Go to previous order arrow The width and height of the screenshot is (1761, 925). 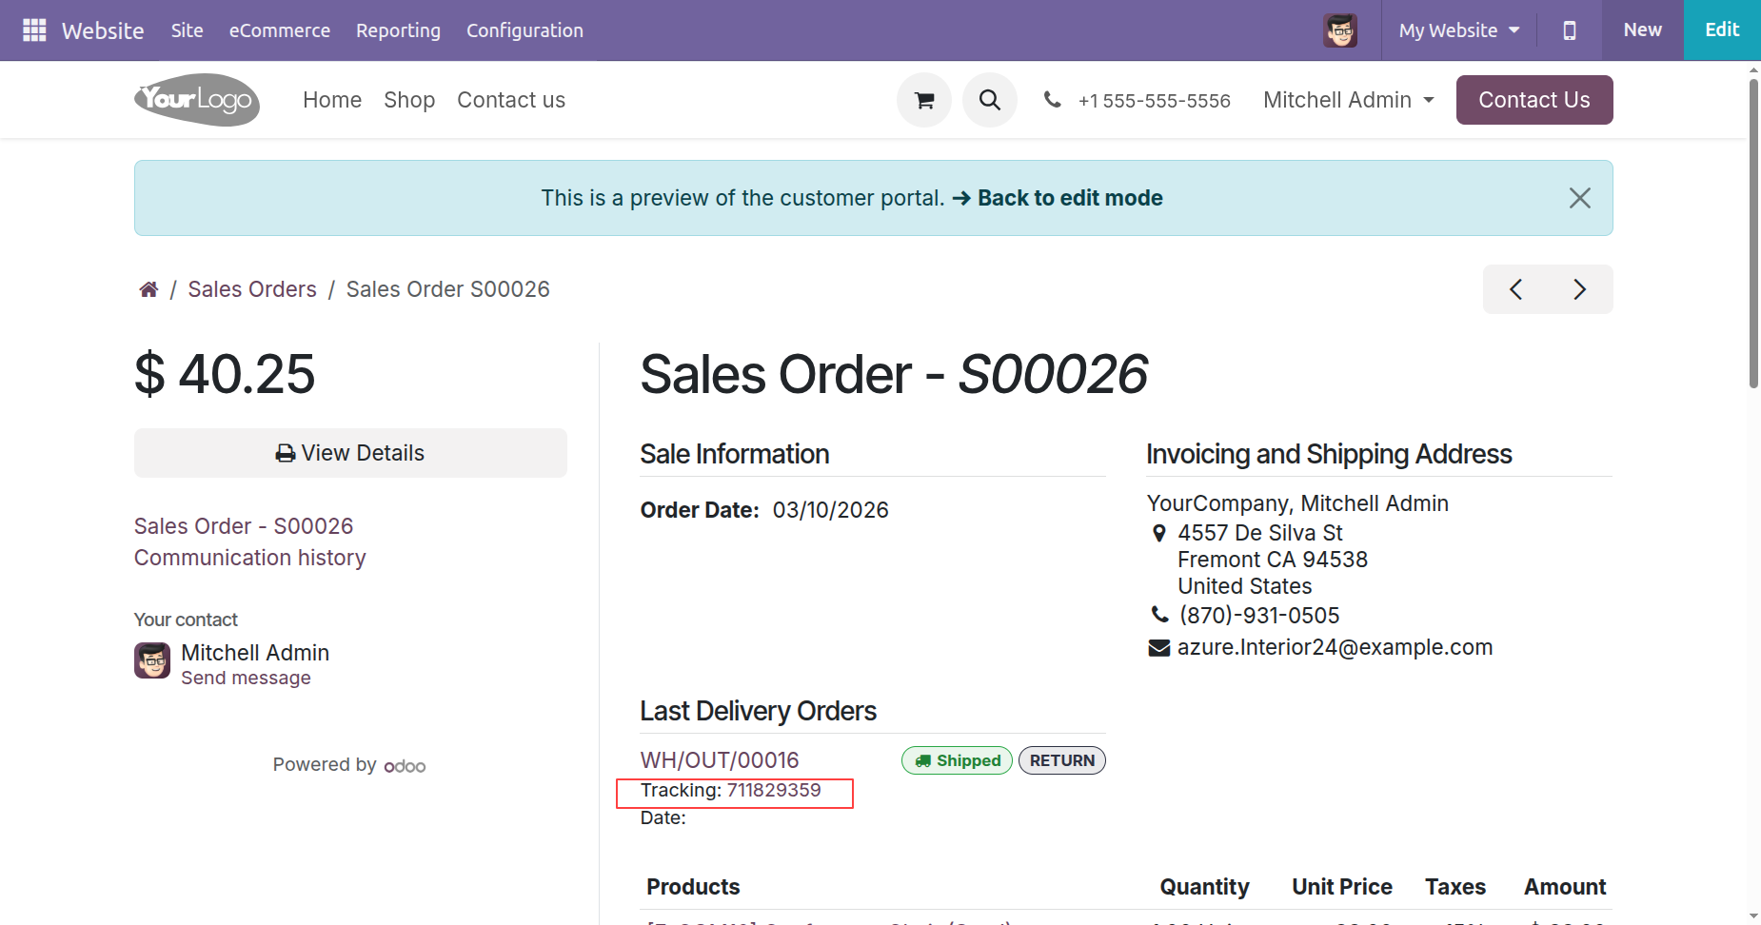point(1515,289)
